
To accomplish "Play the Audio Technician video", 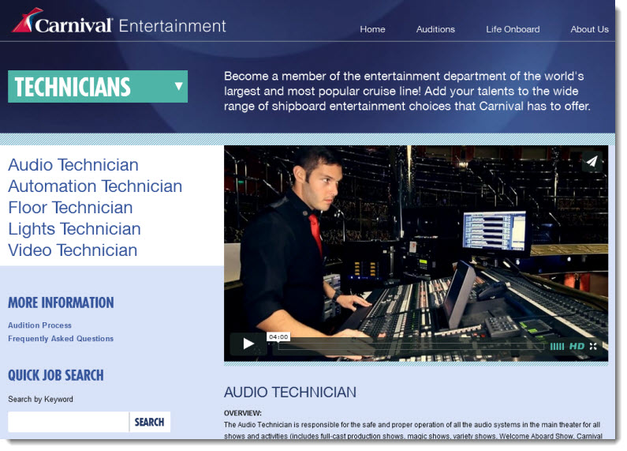I will [x=248, y=344].
